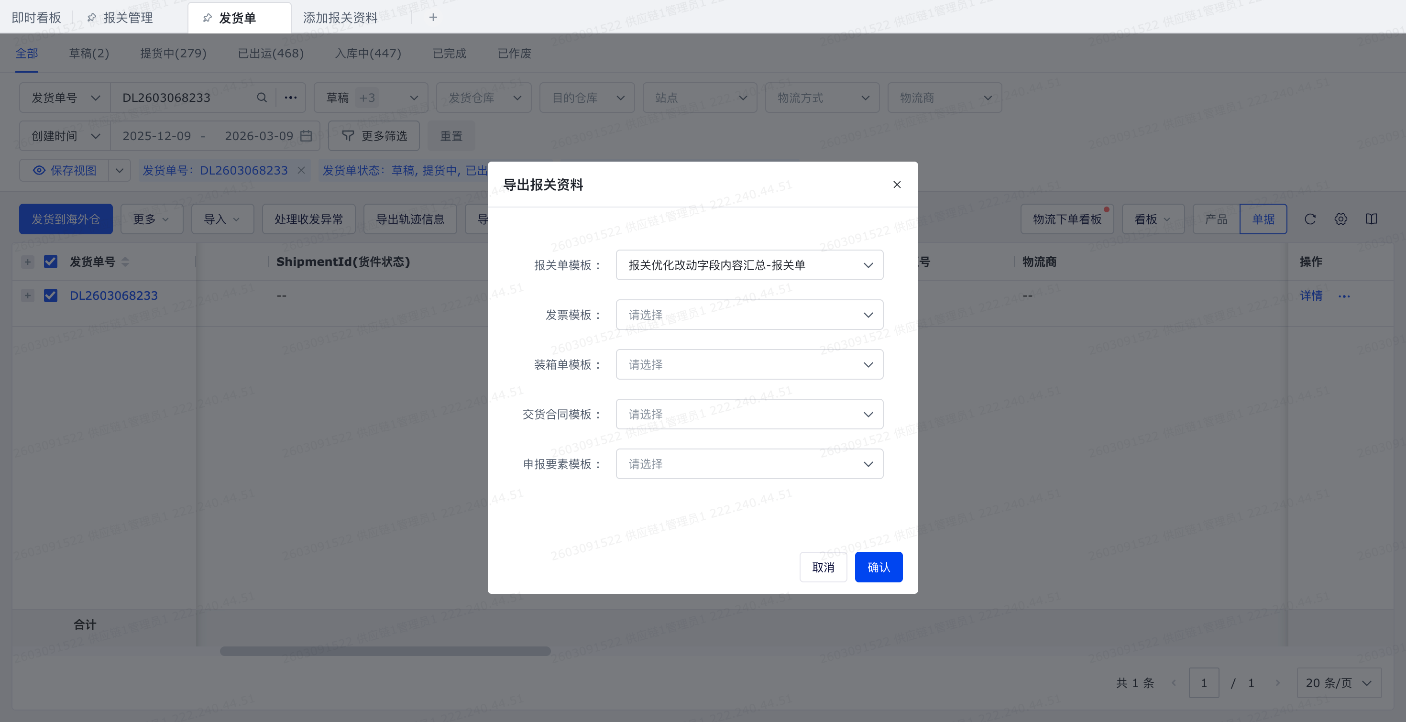
Task: Open the table settings gear icon
Action: [x=1340, y=219]
